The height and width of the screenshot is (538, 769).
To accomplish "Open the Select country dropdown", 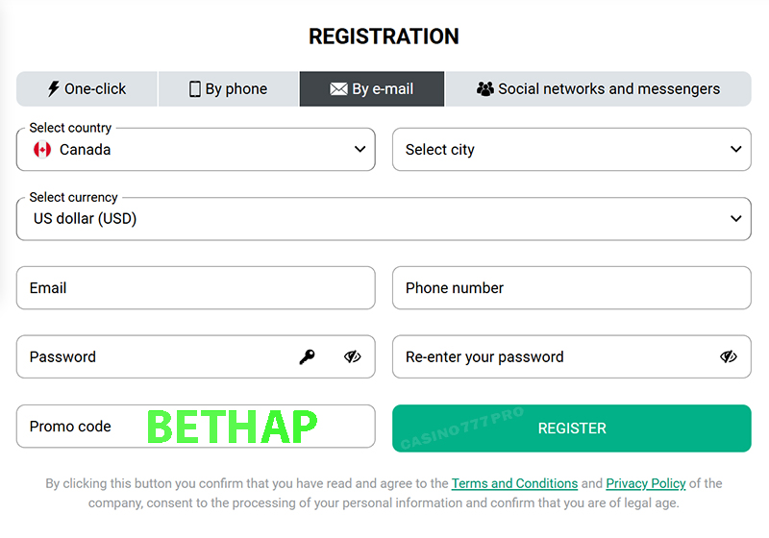I will [360, 150].
